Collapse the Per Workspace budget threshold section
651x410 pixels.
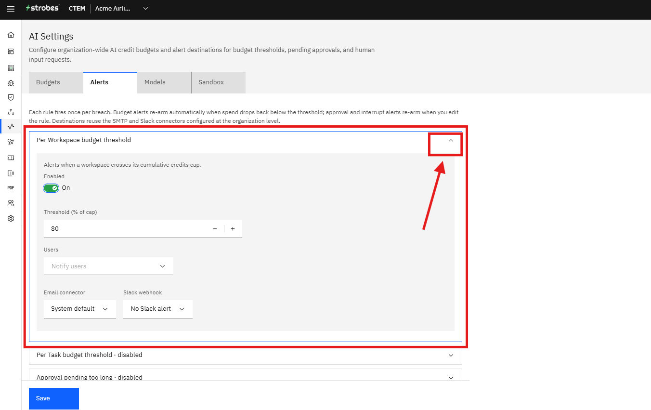click(x=451, y=141)
